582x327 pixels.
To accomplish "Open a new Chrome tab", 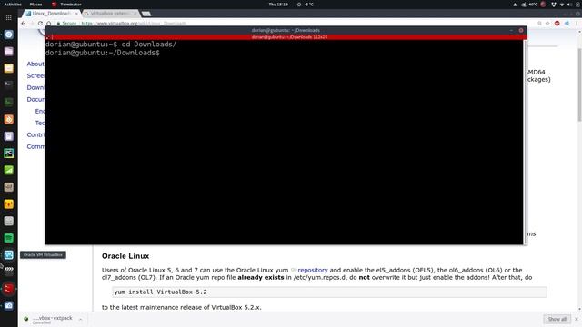I will click(x=146, y=14).
